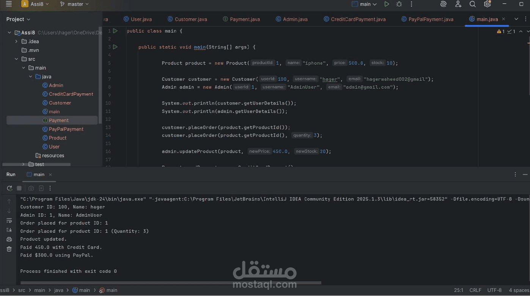Toggle soft-wrap in console output
Image resolution: width=530 pixels, height=296 pixels.
click(9, 221)
